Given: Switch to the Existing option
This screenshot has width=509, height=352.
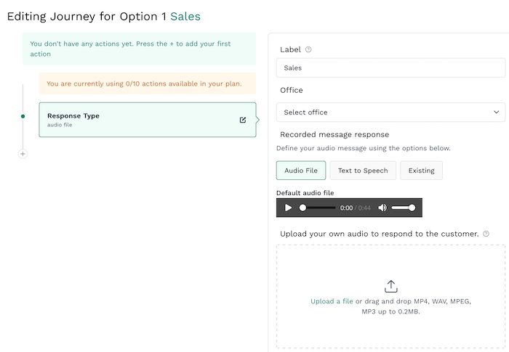Looking at the screenshot, I should pos(421,171).
